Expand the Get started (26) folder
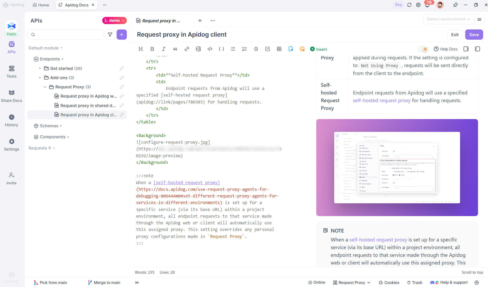Viewport: 488px width, 287px height. 40,68
